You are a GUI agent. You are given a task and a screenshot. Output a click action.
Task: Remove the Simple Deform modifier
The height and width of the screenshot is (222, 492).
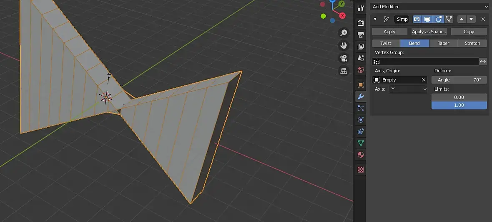pyautogui.click(x=483, y=19)
